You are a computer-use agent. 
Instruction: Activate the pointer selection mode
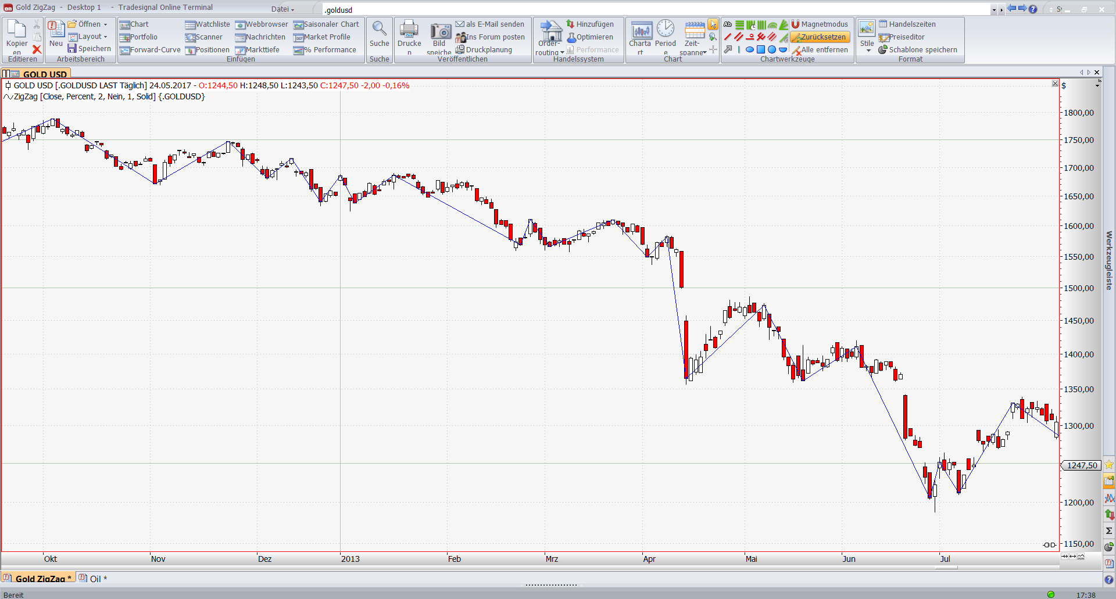click(x=713, y=24)
